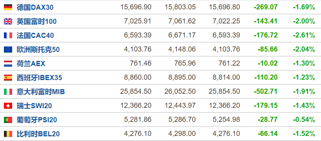
Task: Click the Netherlands flag icon
Action: click(8, 64)
